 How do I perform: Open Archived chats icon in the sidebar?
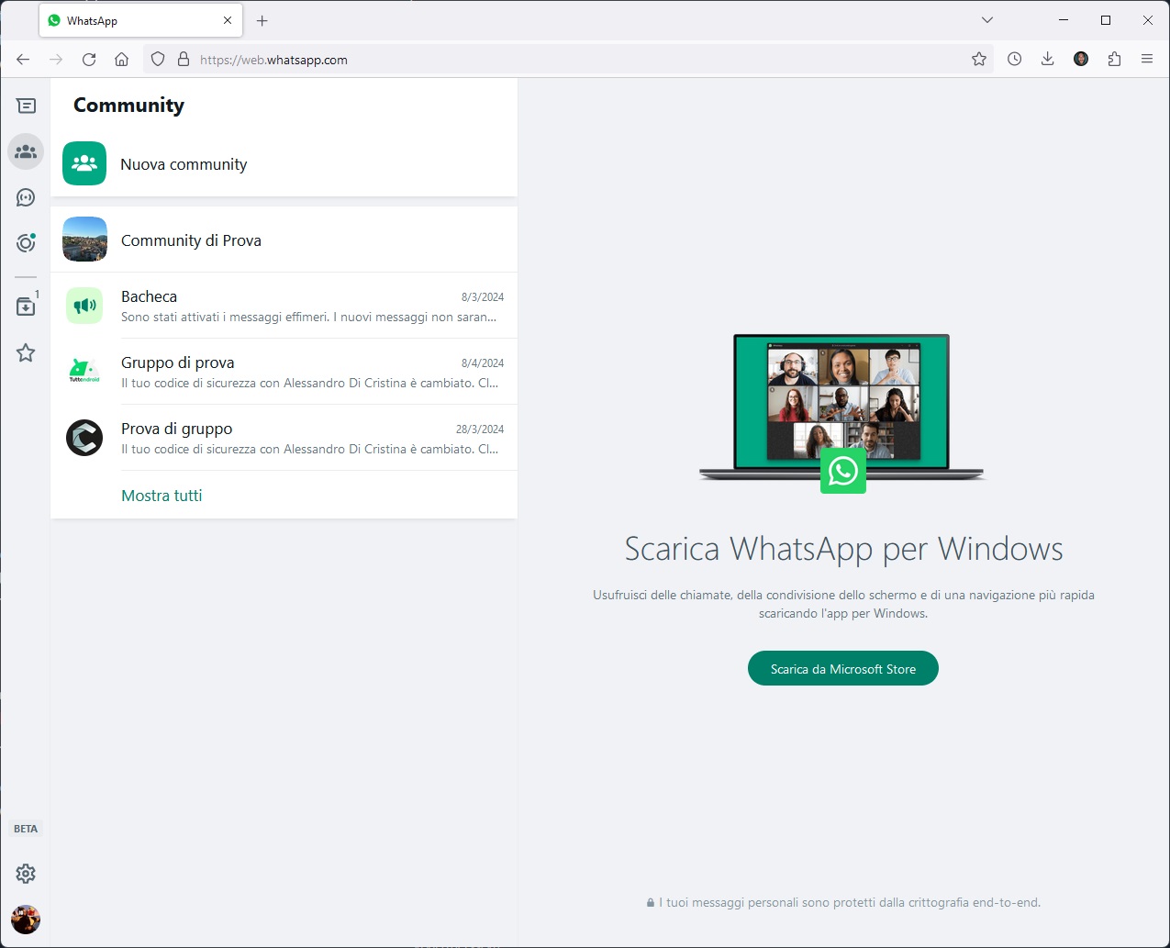(26, 307)
